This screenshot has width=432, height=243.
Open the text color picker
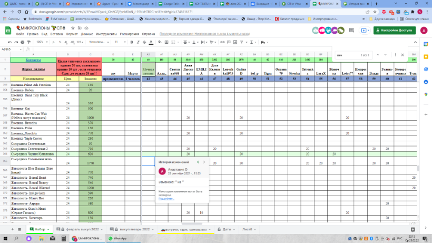pyautogui.click(x=151, y=42)
